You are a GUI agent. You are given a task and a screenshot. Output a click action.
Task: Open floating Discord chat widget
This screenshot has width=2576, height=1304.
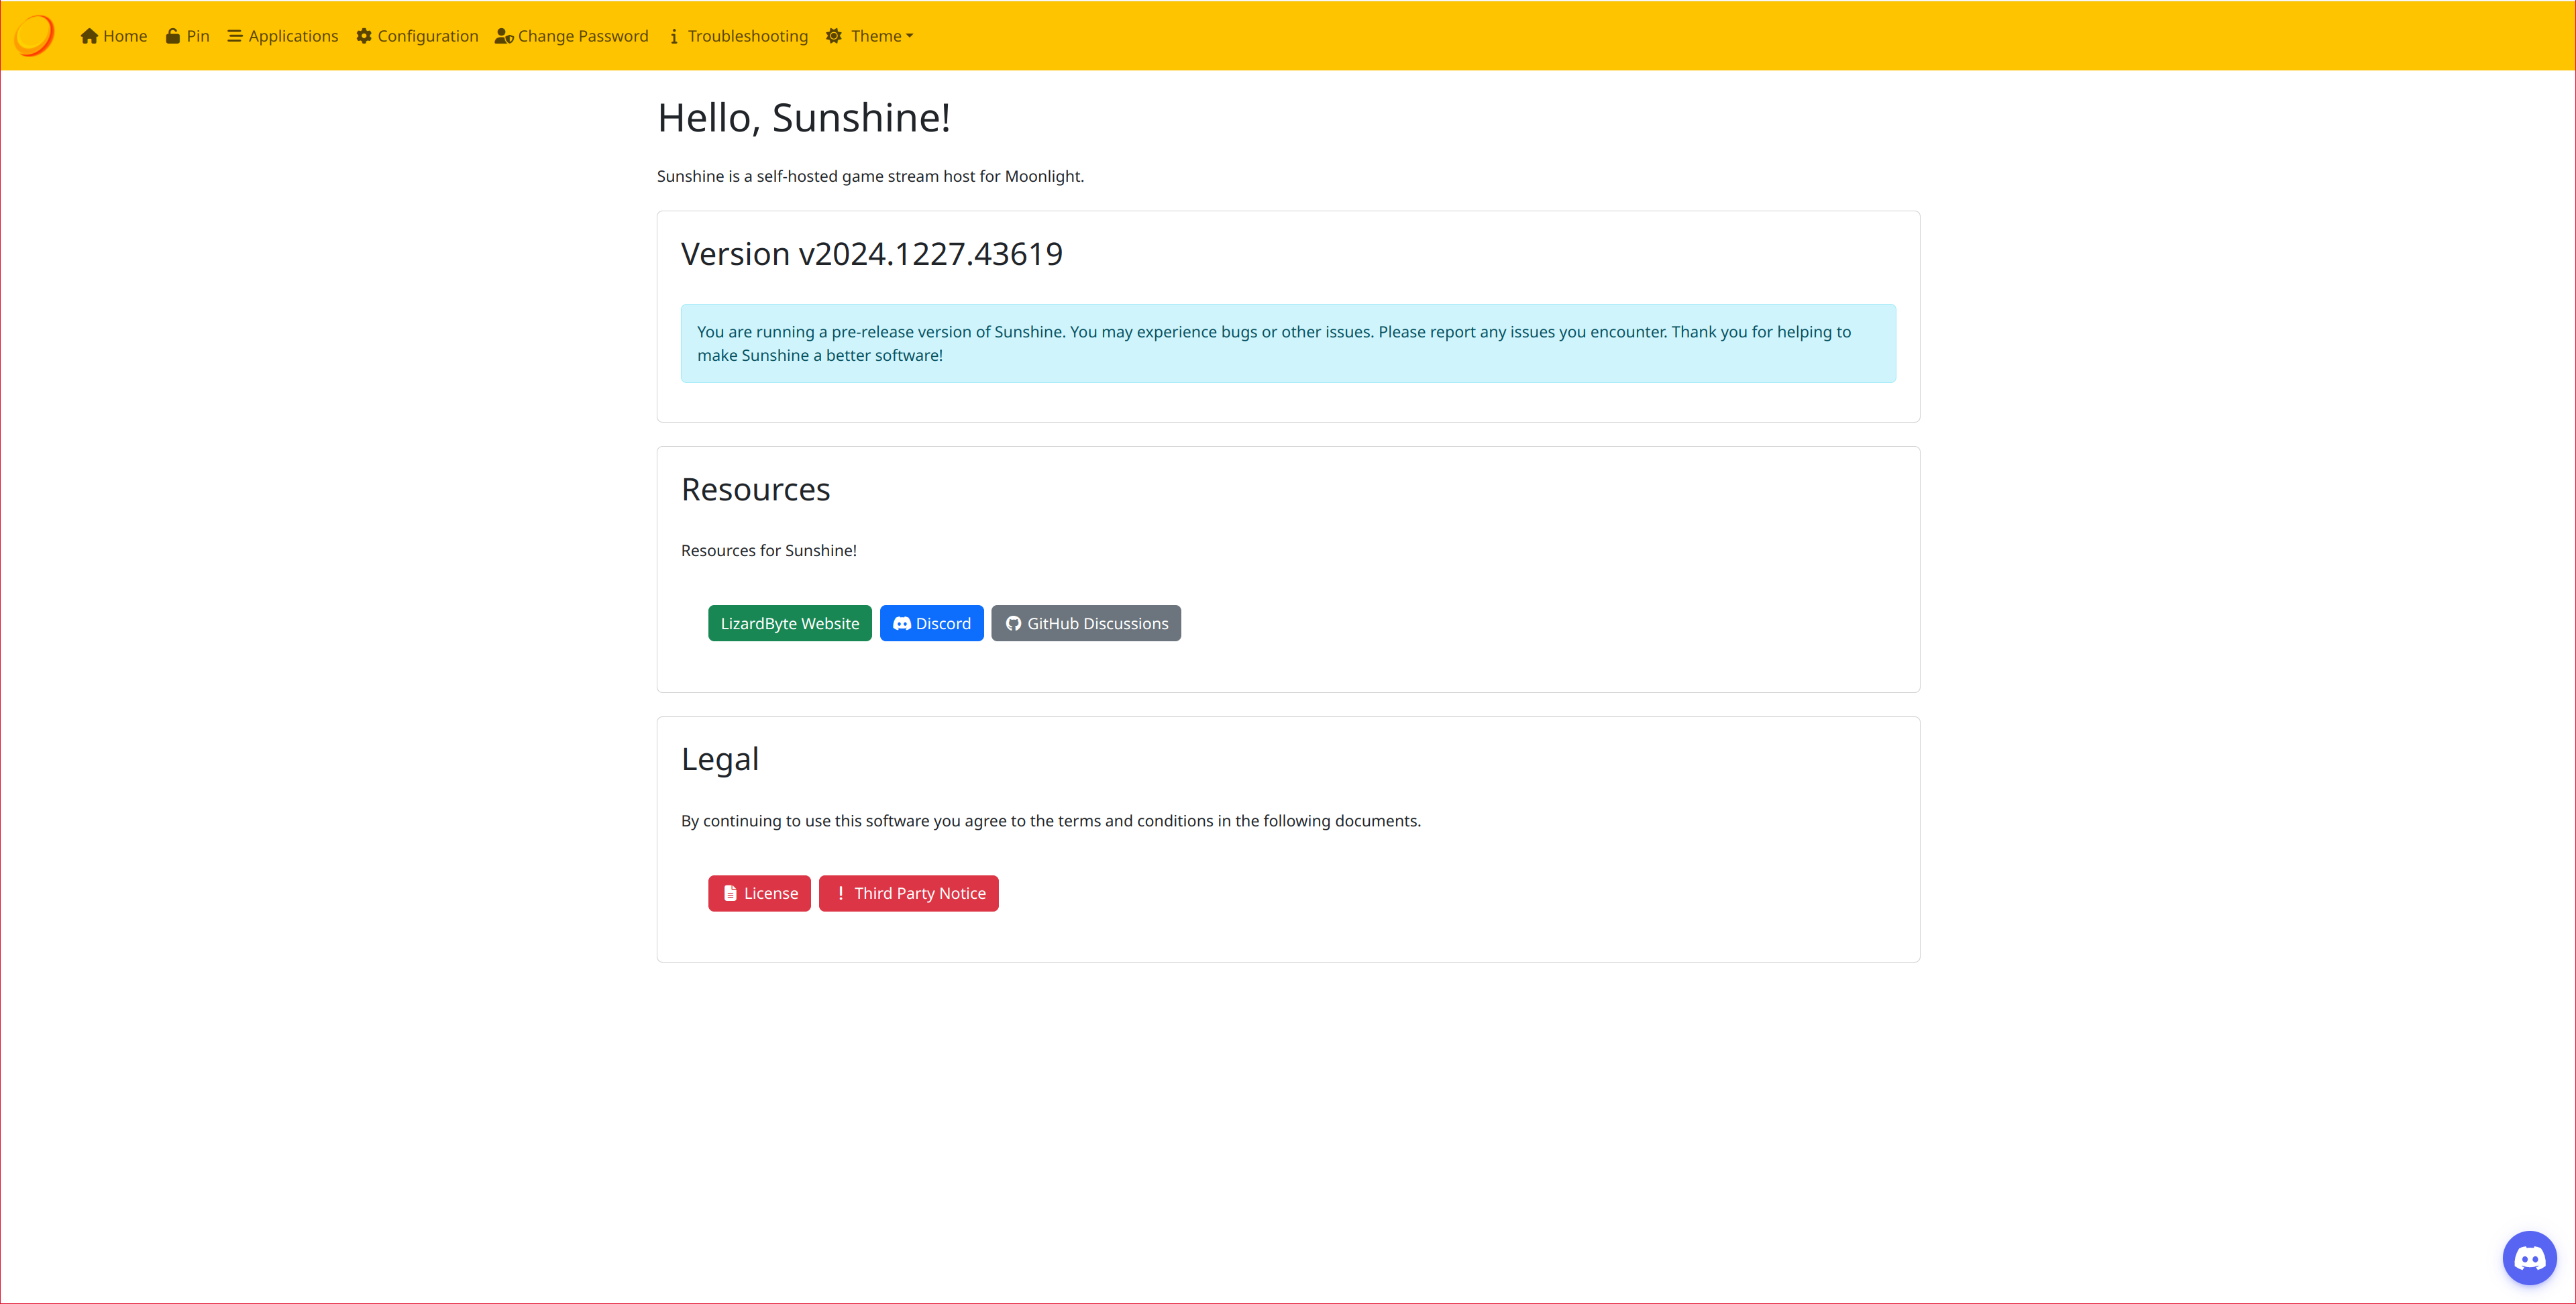pyautogui.click(x=2529, y=1258)
